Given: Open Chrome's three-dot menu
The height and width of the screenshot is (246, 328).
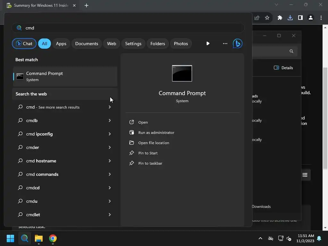Looking at the screenshot, I should click(x=321, y=18).
